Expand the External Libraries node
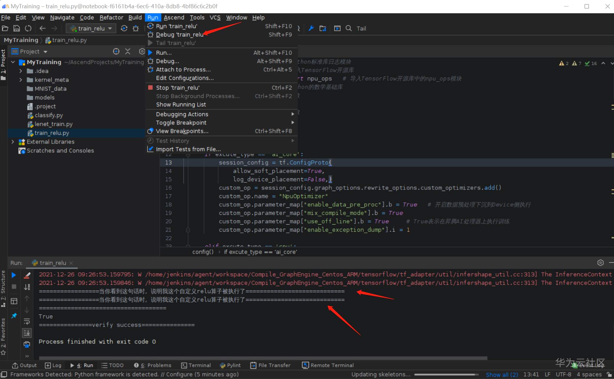The width and height of the screenshot is (614, 379). tap(13, 142)
